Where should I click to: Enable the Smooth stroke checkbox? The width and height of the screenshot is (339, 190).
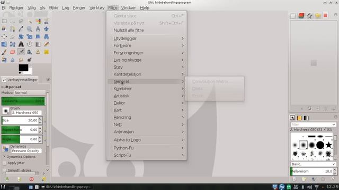[x=4, y=170]
